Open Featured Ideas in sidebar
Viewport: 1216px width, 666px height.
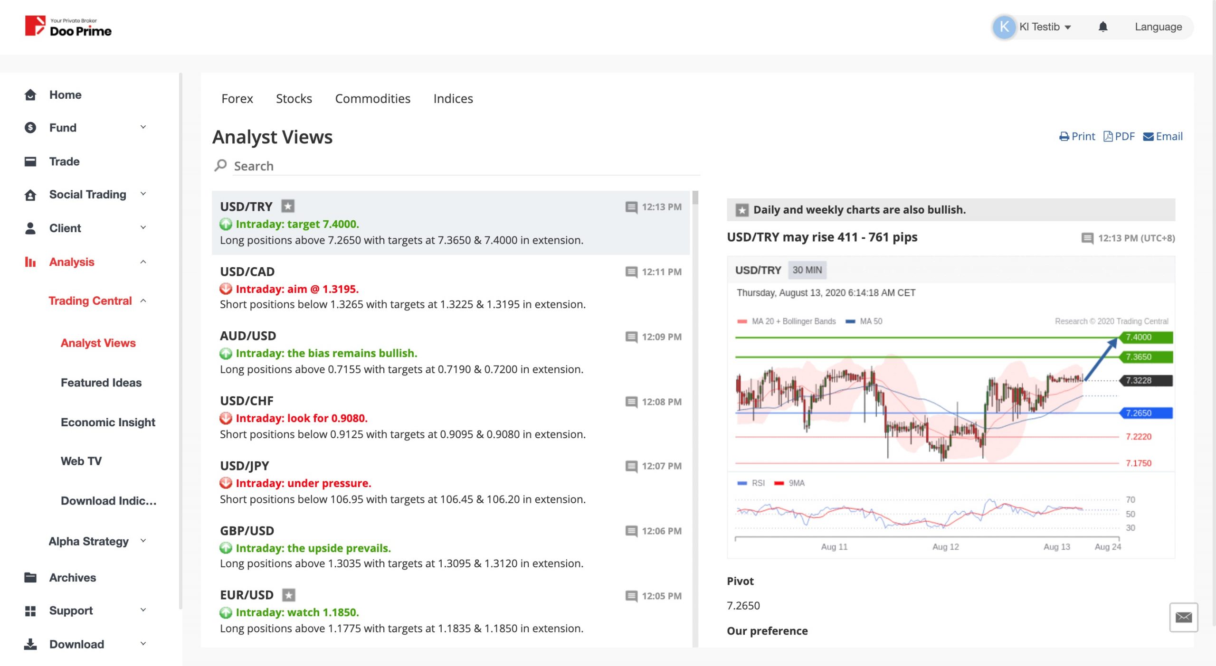tap(101, 383)
